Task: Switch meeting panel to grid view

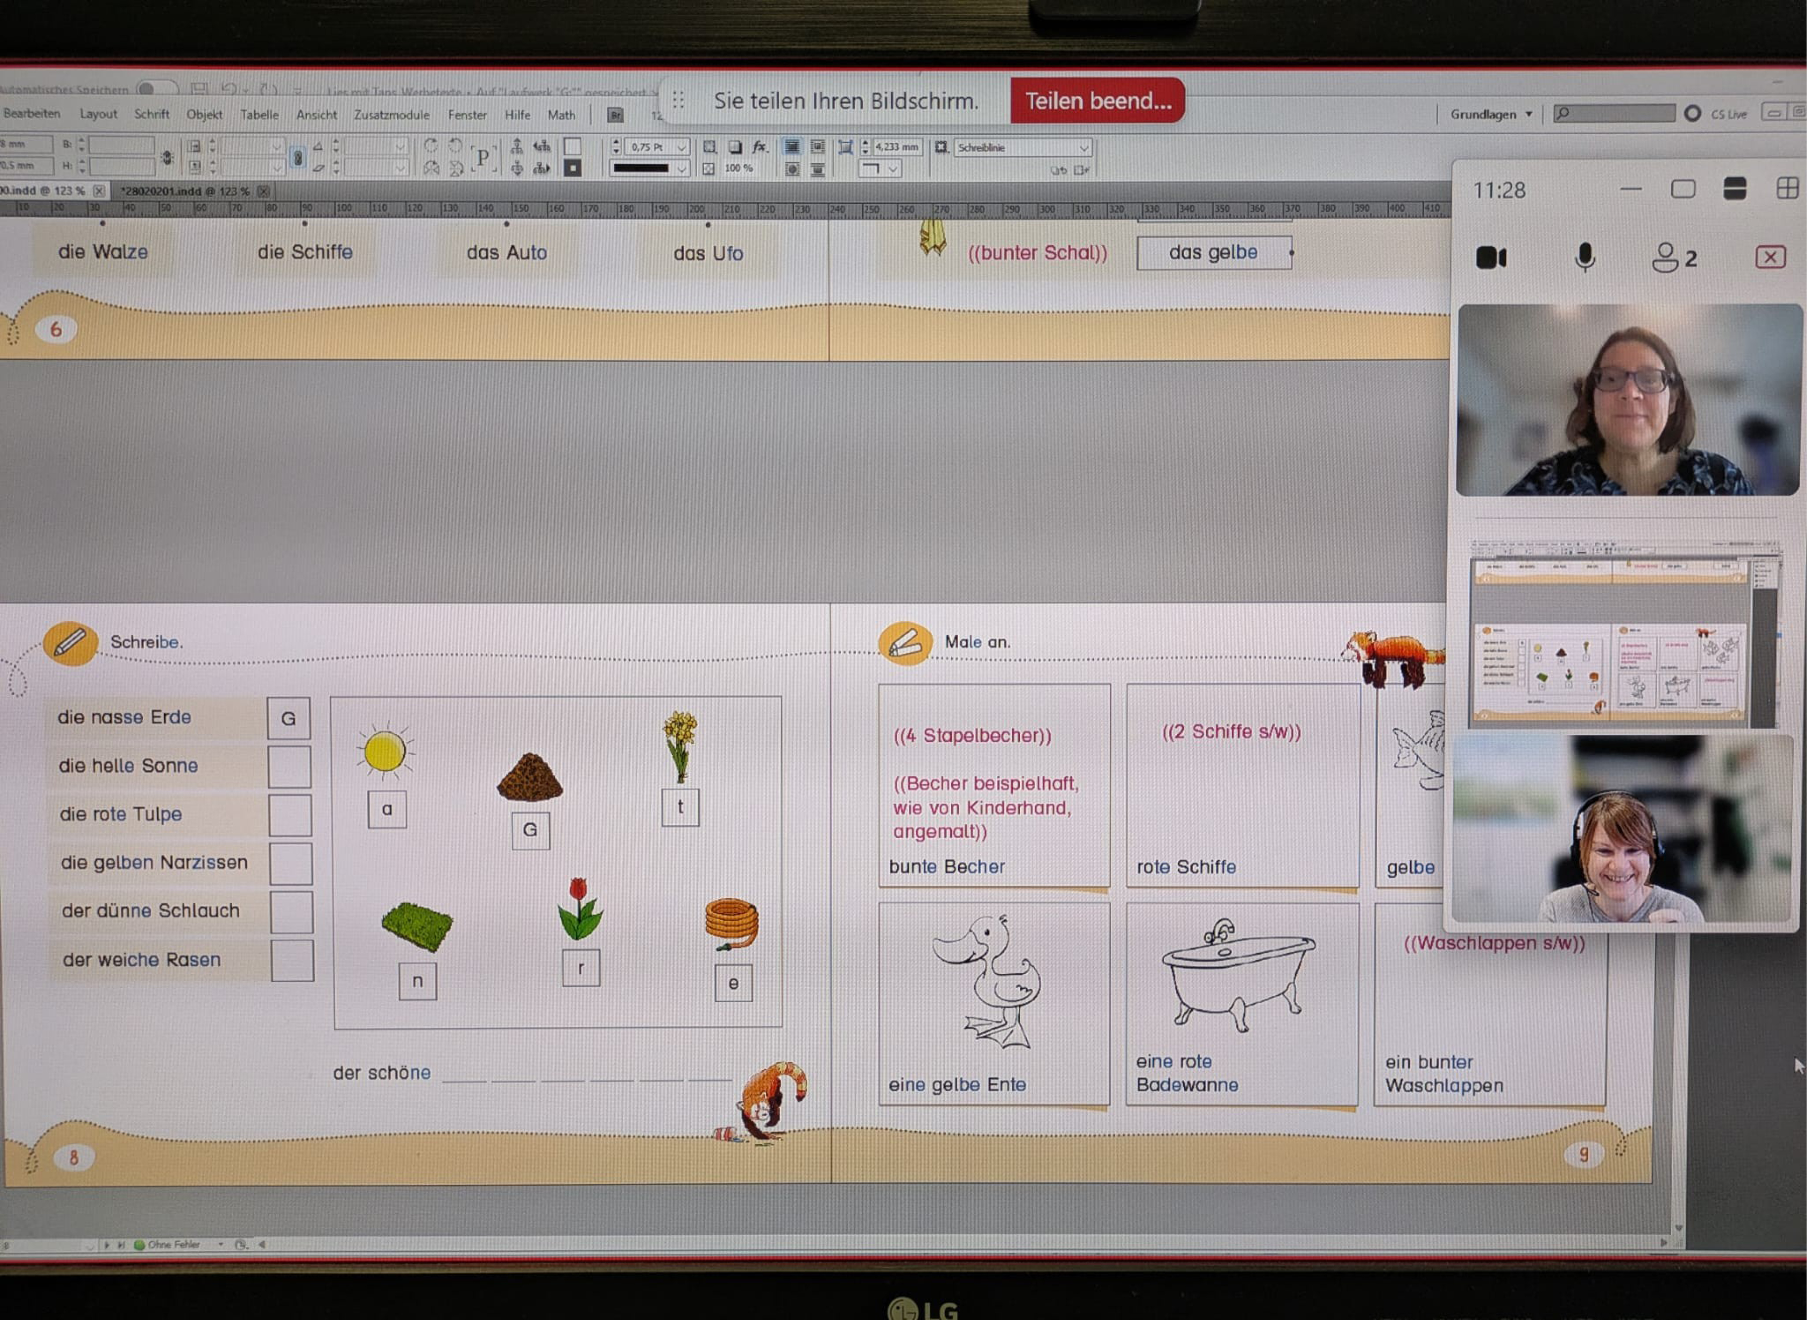Action: (1787, 189)
